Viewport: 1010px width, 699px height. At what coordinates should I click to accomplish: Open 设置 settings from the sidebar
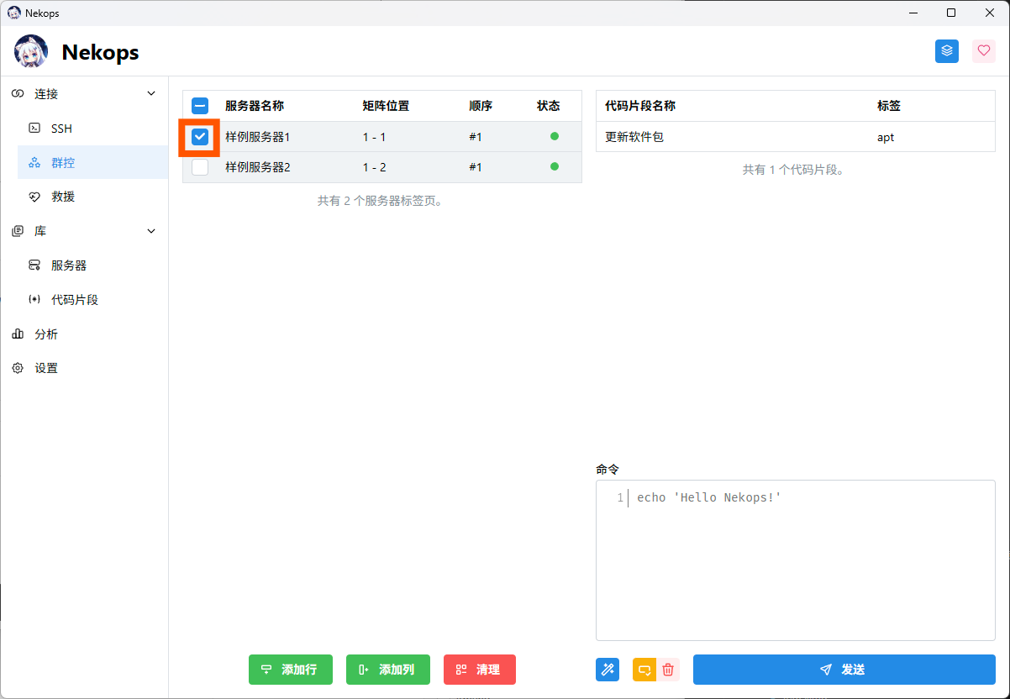click(x=46, y=369)
